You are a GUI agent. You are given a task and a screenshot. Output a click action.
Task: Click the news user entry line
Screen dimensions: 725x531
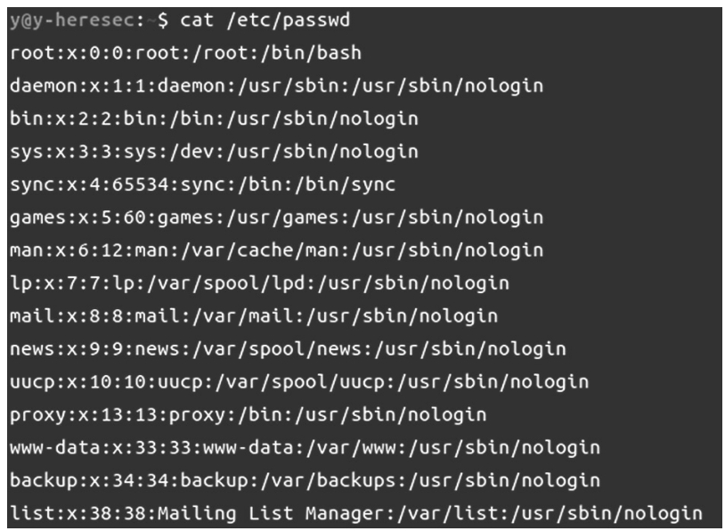288,349
